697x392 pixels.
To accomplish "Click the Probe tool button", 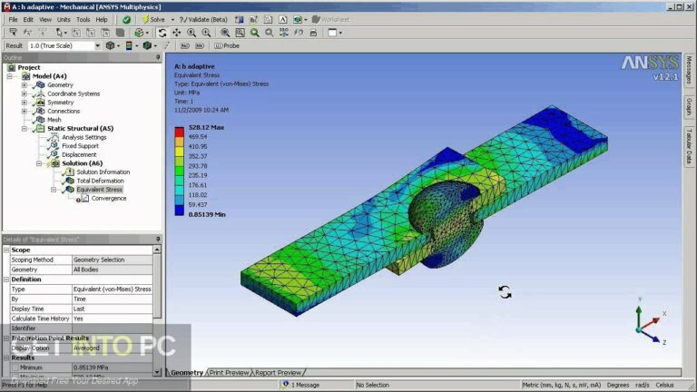I will 227,45.
